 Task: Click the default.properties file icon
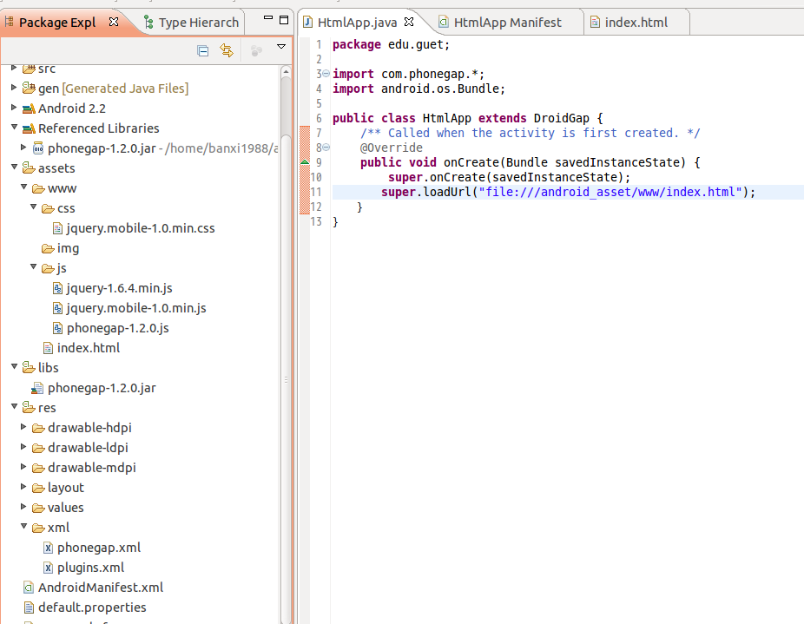(29, 608)
